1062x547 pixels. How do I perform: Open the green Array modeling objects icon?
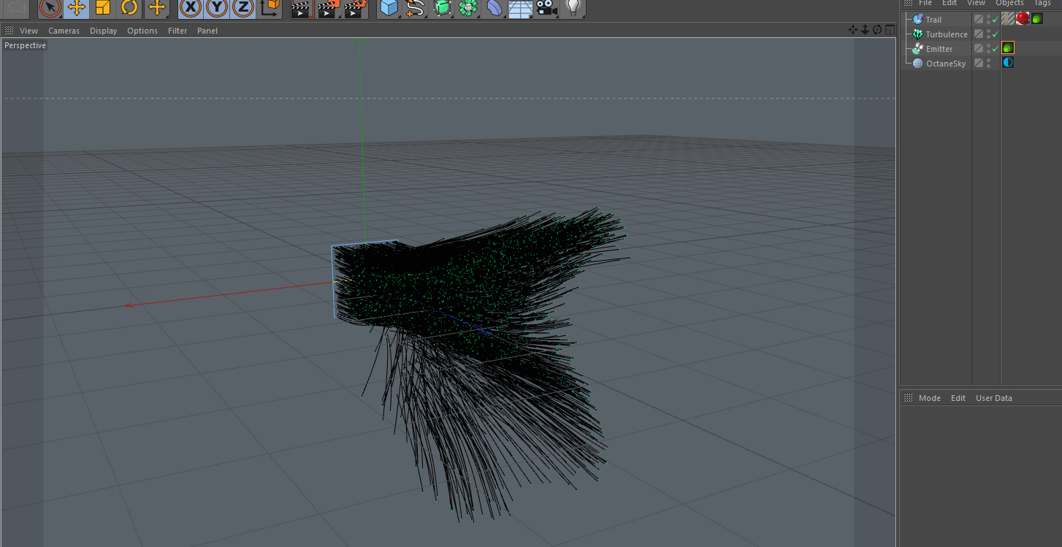[468, 8]
